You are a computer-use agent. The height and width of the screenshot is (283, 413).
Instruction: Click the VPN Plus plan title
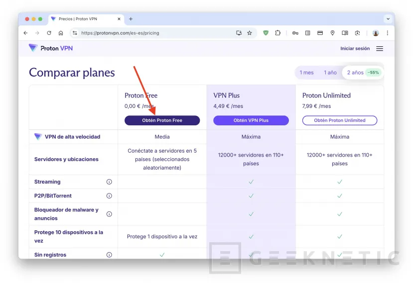click(x=227, y=95)
